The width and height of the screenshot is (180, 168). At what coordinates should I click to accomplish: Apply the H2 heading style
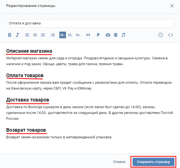click(70, 35)
